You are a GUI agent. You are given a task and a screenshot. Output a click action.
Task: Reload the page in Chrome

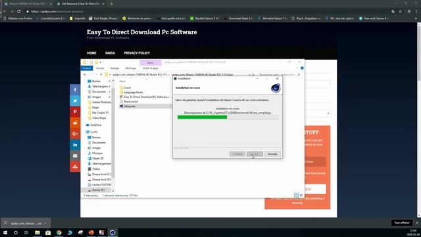(19, 12)
